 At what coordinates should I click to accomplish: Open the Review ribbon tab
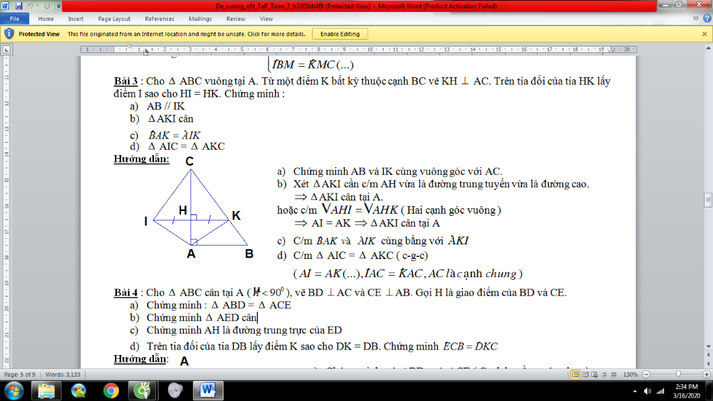pyautogui.click(x=235, y=19)
